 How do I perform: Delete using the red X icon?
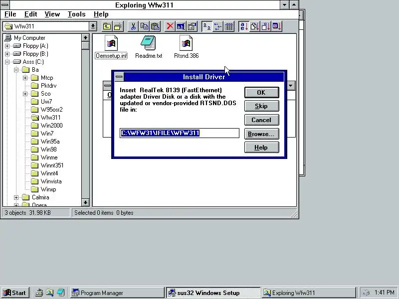pyautogui.click(x=170, y=26)
